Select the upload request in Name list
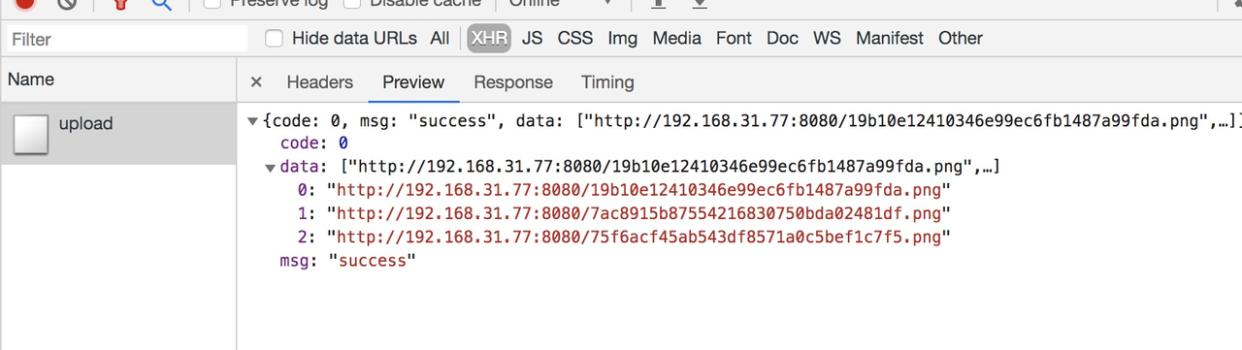The image size is (1242, 350). point(118,133)
